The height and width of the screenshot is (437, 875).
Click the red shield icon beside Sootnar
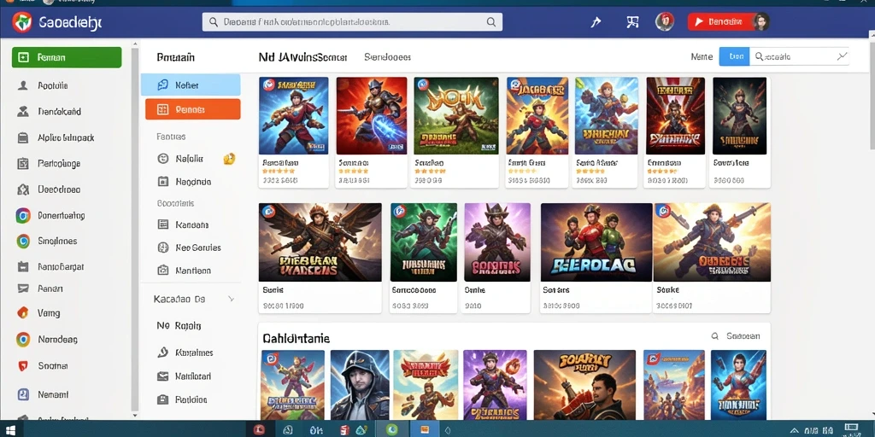(23, 366)
